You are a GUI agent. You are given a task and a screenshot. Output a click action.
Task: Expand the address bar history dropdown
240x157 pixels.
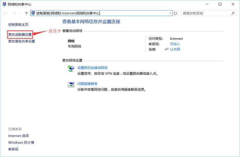click(170, 13)
